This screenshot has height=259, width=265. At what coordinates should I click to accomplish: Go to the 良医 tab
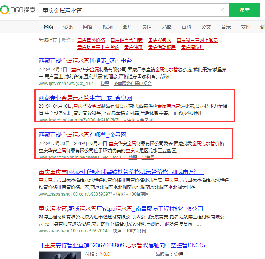click(147, 27)
